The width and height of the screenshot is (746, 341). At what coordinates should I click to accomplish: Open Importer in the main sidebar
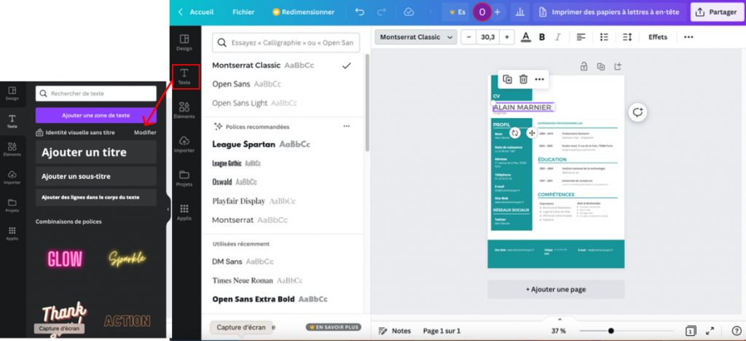coord(184,144)
